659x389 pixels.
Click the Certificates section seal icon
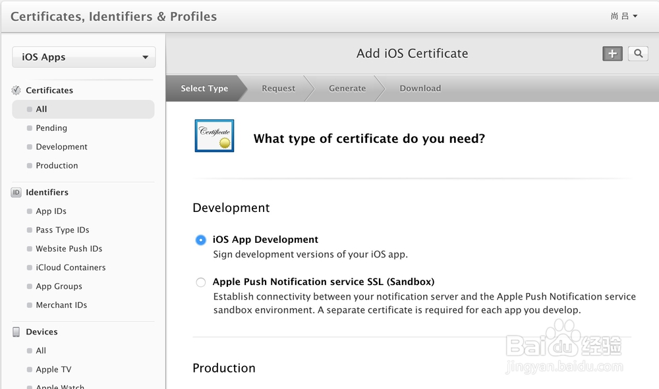click(16, 90)
